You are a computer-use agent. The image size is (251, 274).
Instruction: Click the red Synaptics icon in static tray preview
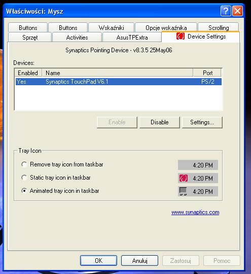point(184,178)
